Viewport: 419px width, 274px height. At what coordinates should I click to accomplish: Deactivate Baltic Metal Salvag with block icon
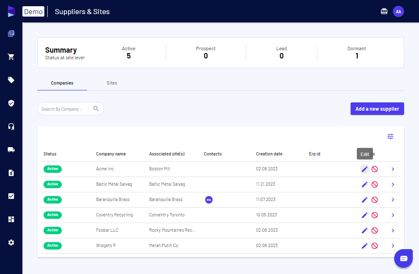pyautogui.click(x=375, y=184)
